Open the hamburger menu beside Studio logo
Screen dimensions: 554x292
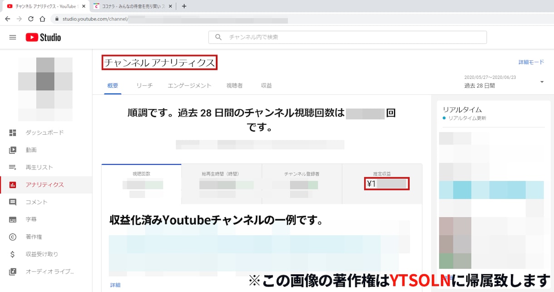[x=13, y=37]
